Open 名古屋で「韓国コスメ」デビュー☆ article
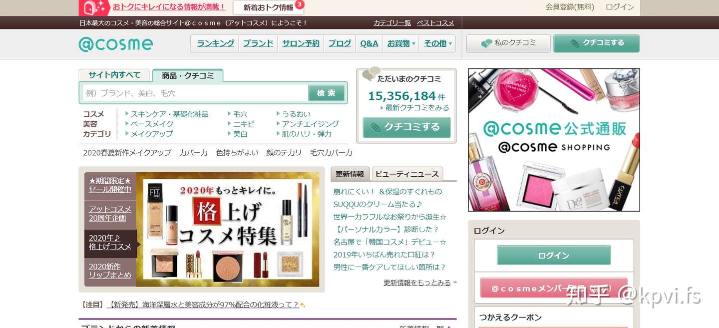The height and width of the screenshot is (328, 719). (x=390, y=242)
